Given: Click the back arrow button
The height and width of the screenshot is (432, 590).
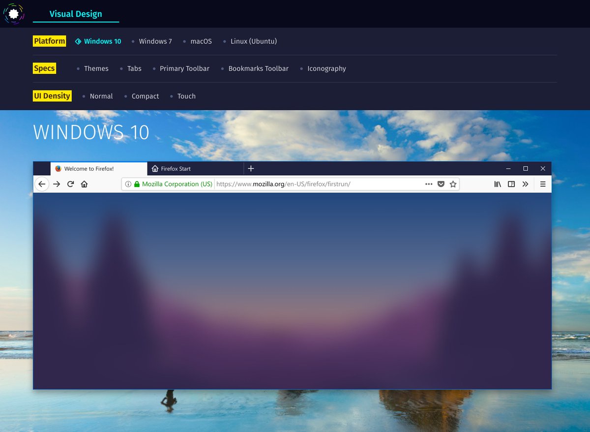Looking at the screenshot, I should click(42, 184).
